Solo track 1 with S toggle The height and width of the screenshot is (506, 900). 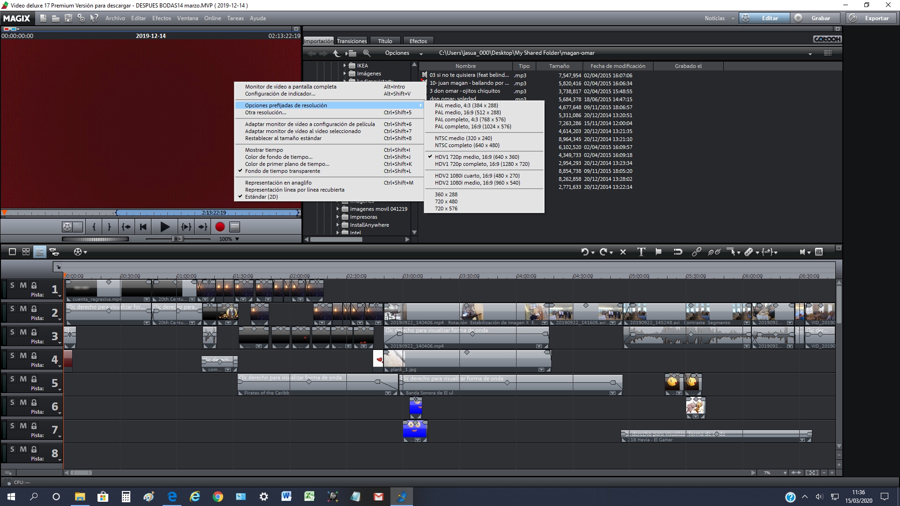coord(12,285)
